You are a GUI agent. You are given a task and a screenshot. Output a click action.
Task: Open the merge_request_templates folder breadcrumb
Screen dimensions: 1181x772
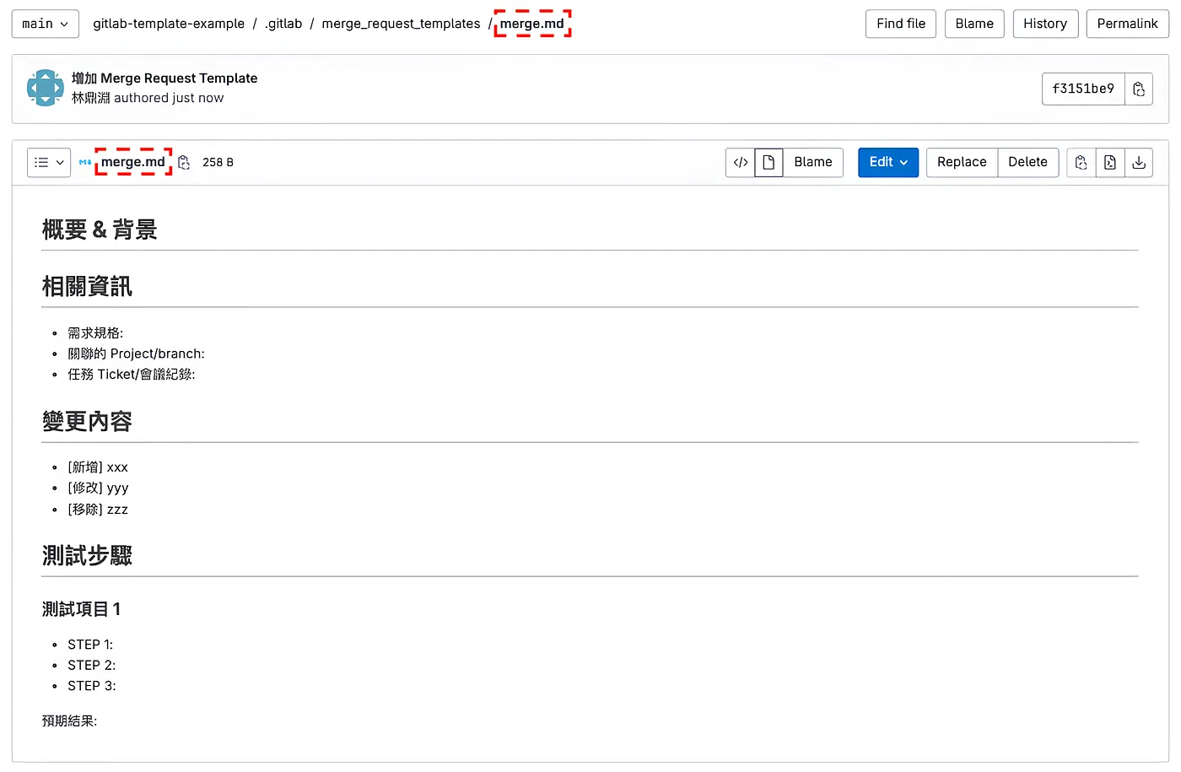tap(401, 24)
